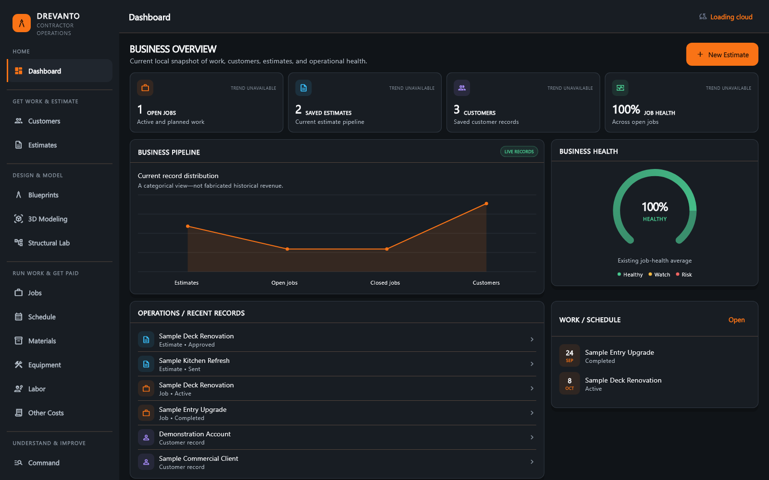The image size is (769, 480).
Task: Click the Customers card people icon
Action: pos(462,88)
